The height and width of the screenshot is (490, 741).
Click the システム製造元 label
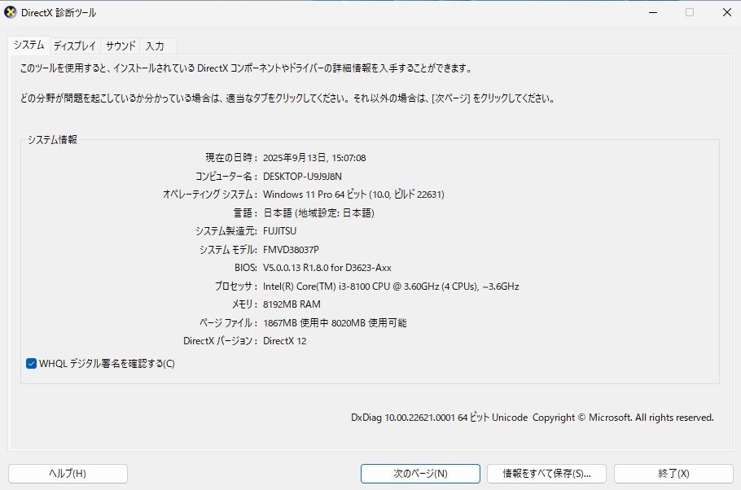pos(226,231)
